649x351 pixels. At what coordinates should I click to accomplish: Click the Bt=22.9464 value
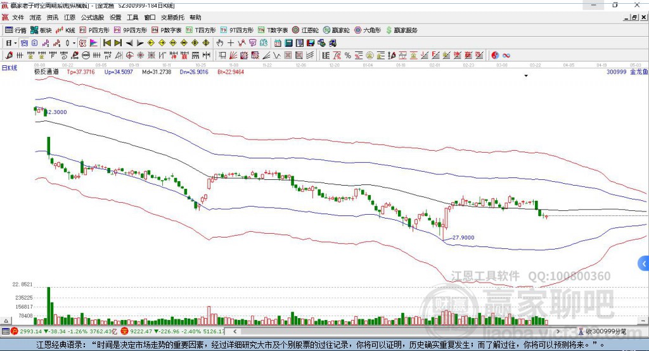231,72
